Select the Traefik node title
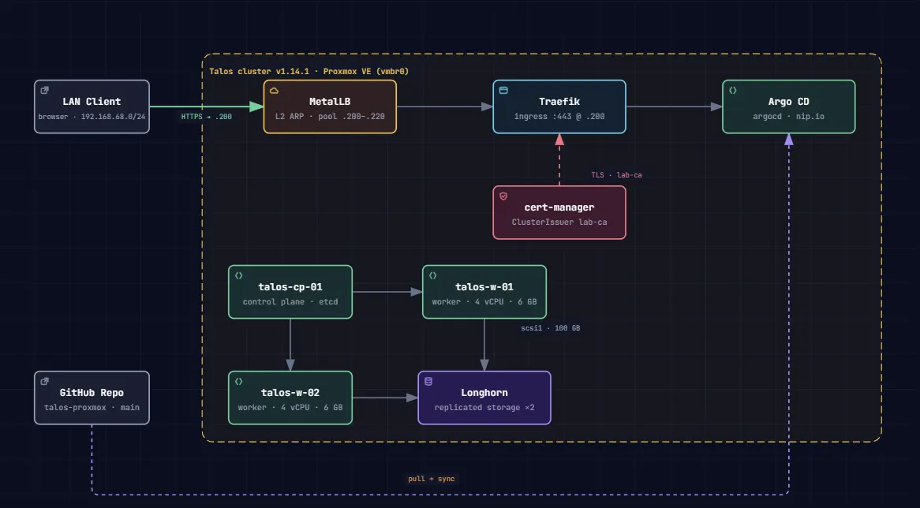Screen dimensions: 920x508 point(559,102)
